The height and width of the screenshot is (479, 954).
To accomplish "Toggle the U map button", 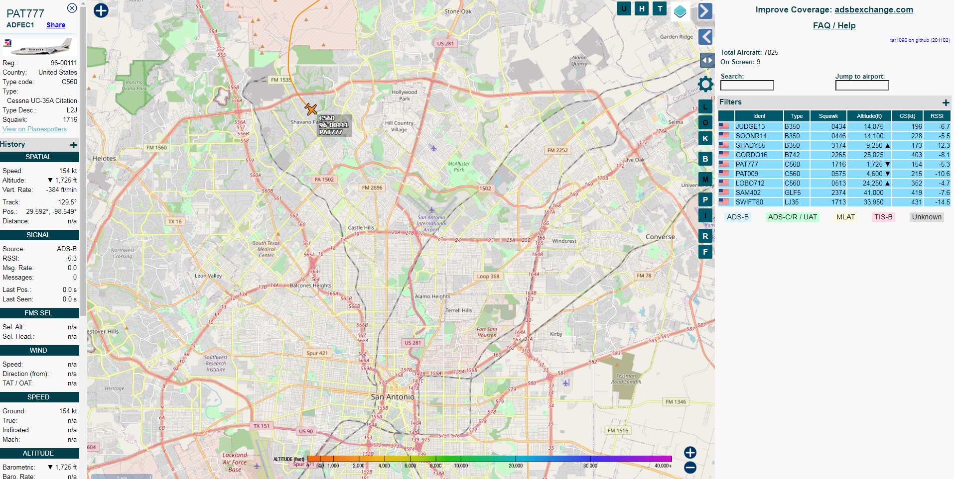I will tap(624, 8).
